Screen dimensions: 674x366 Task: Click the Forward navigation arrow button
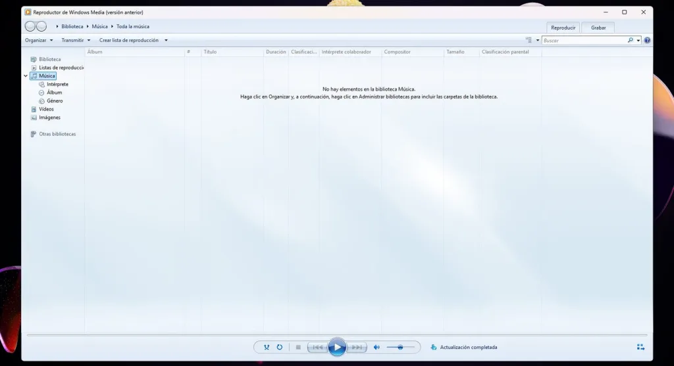[x=41, y=26]
